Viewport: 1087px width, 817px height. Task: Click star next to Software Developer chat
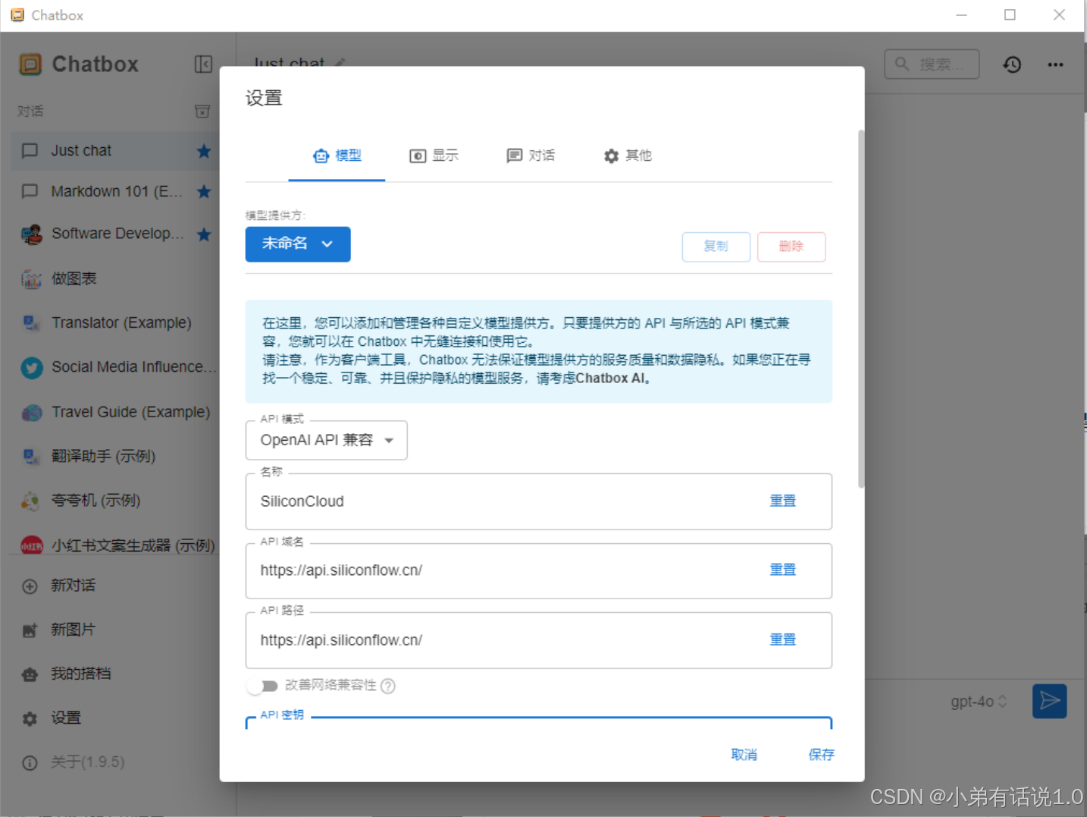204,234
